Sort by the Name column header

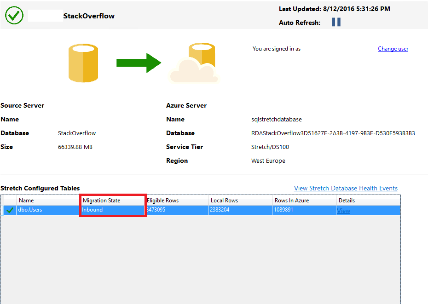48,201
